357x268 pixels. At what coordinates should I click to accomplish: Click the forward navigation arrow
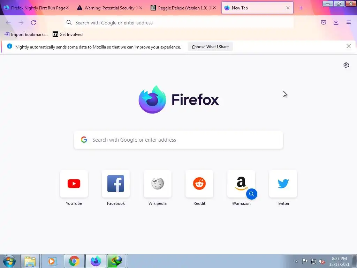21,23
